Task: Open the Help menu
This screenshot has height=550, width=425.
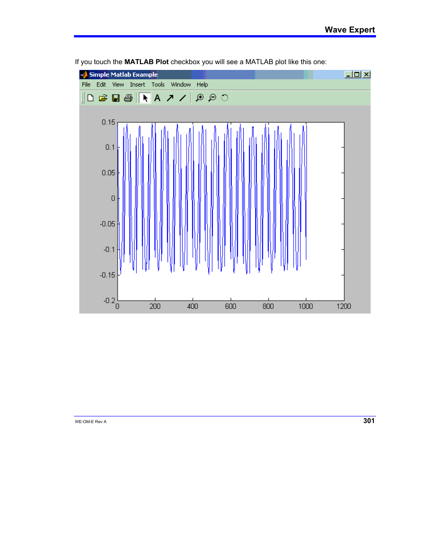Action: [202, 85]
